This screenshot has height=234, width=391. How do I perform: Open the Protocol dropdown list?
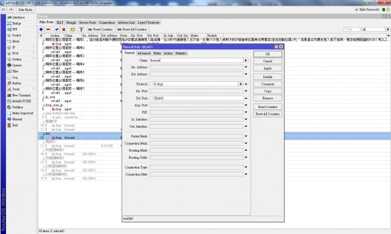241,84
